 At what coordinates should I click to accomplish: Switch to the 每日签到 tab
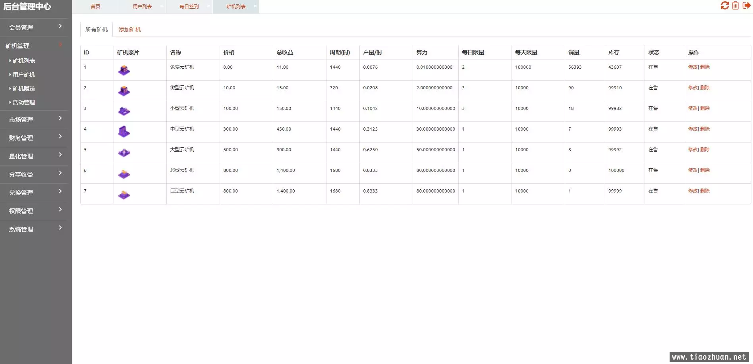point(189,6)
